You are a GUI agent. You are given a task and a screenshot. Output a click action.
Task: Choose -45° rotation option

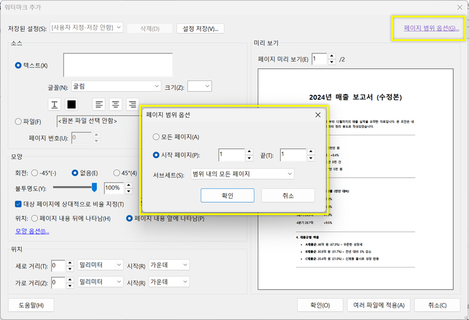coord(34,173)
